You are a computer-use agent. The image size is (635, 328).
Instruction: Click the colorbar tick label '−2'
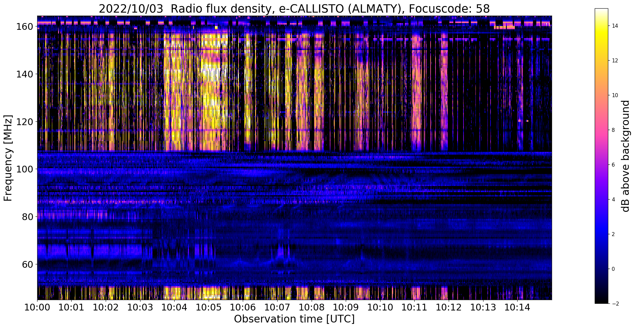pos(615,304)
